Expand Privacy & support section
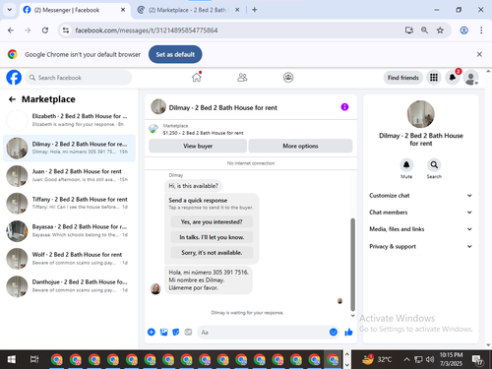Viewport: 492px width, 369px height. (x=420, y=246)
